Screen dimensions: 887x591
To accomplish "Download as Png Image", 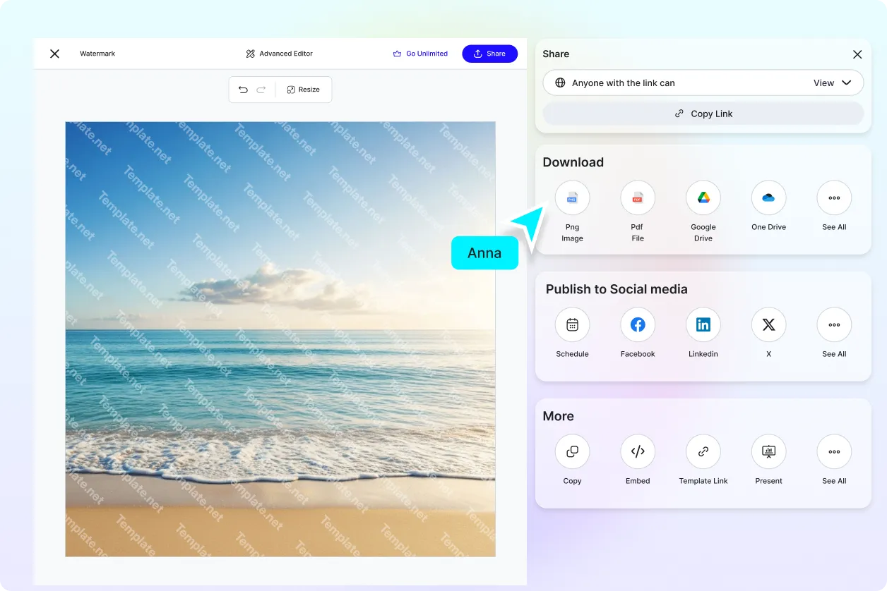I will click(572, 198).
